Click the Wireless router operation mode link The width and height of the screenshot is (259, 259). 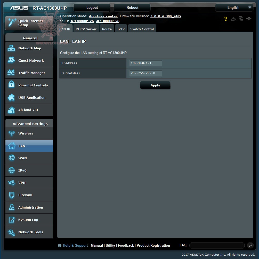point(103,16)
